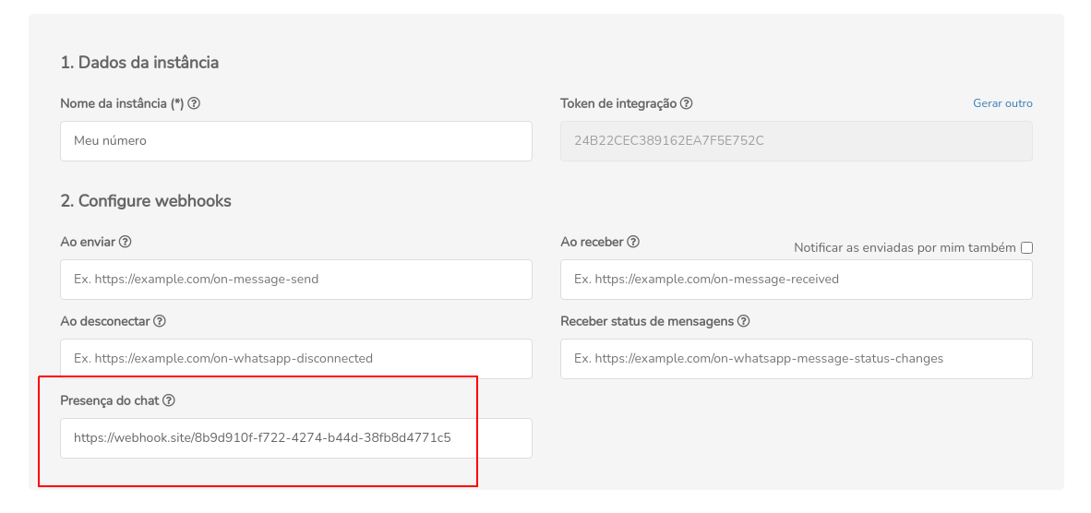Click the 'Receber status de mensagens' label text
This screenshot has height=513, width=1091.
pyautogui.click(x=647, y=321)
